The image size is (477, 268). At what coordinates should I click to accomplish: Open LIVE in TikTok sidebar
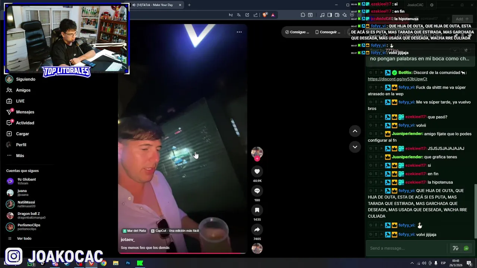20,101
